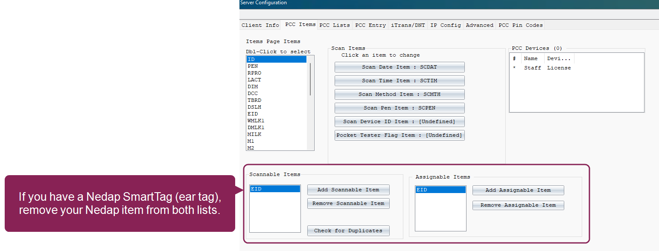This screenshot has height=251, width=659.
Task: Open the PCC Pin Codes tab
Action: (x=520, y=25)
